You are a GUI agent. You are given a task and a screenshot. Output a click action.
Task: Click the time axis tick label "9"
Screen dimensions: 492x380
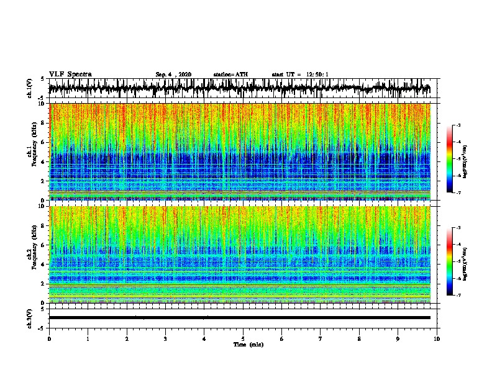398,339
